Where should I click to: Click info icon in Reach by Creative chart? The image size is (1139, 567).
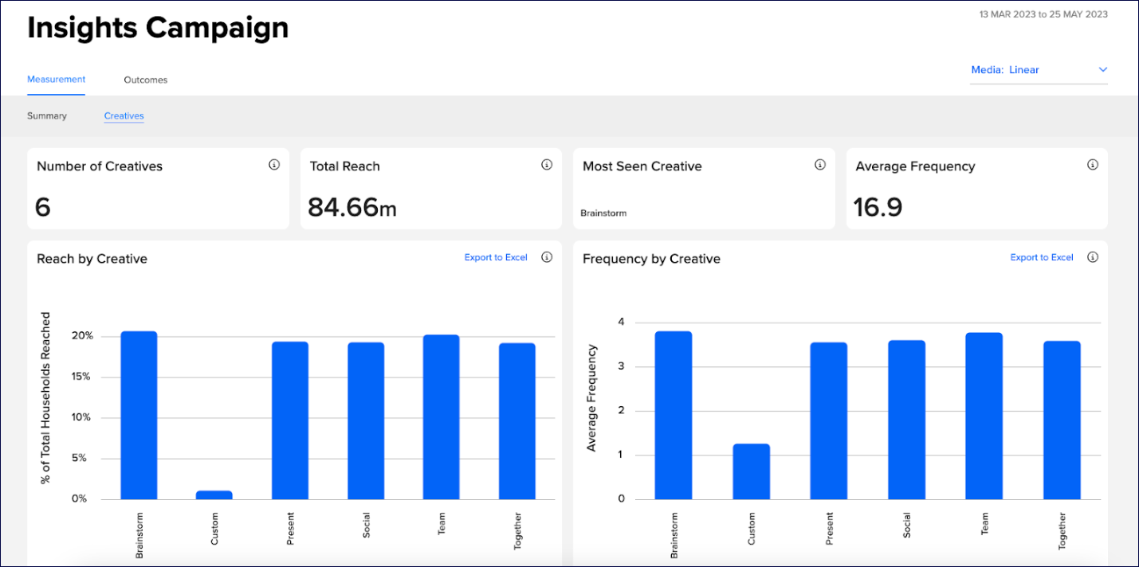coord(547,257)
